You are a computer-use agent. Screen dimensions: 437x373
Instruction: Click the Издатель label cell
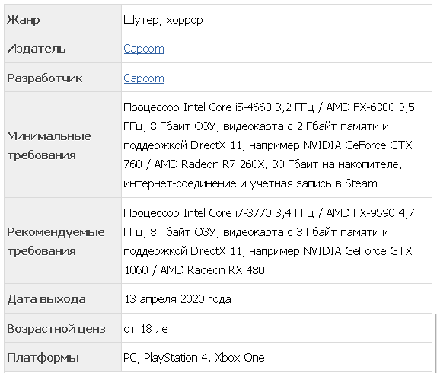(62, 49)
